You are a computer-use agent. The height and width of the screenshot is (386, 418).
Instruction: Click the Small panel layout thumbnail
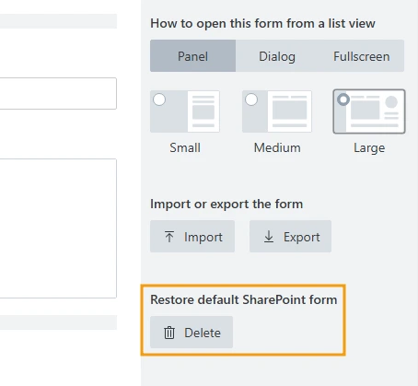pos(185,111)
